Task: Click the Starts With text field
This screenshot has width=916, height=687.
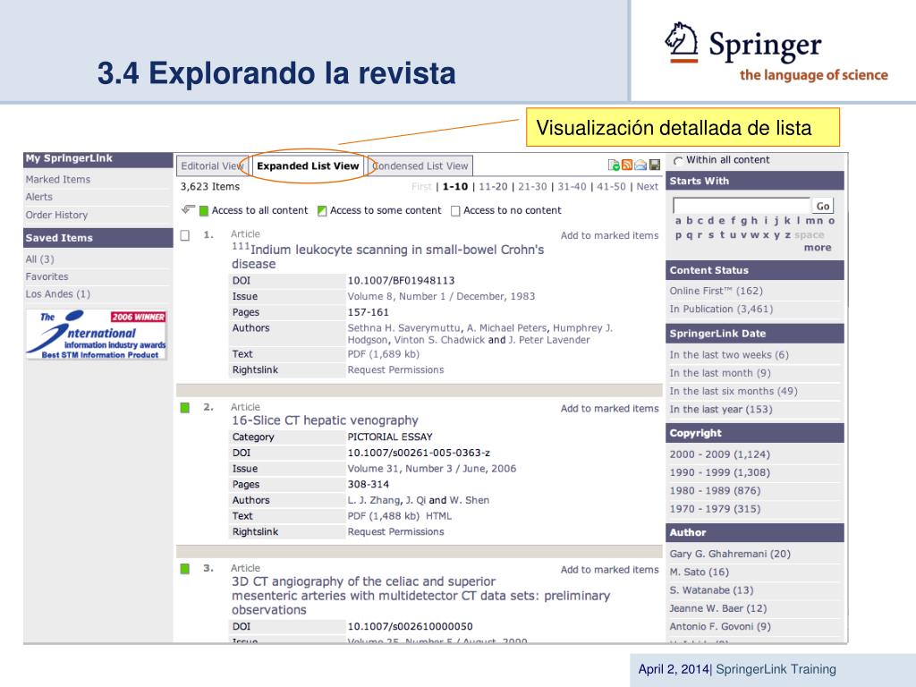Action: click(x=742, y=206)
